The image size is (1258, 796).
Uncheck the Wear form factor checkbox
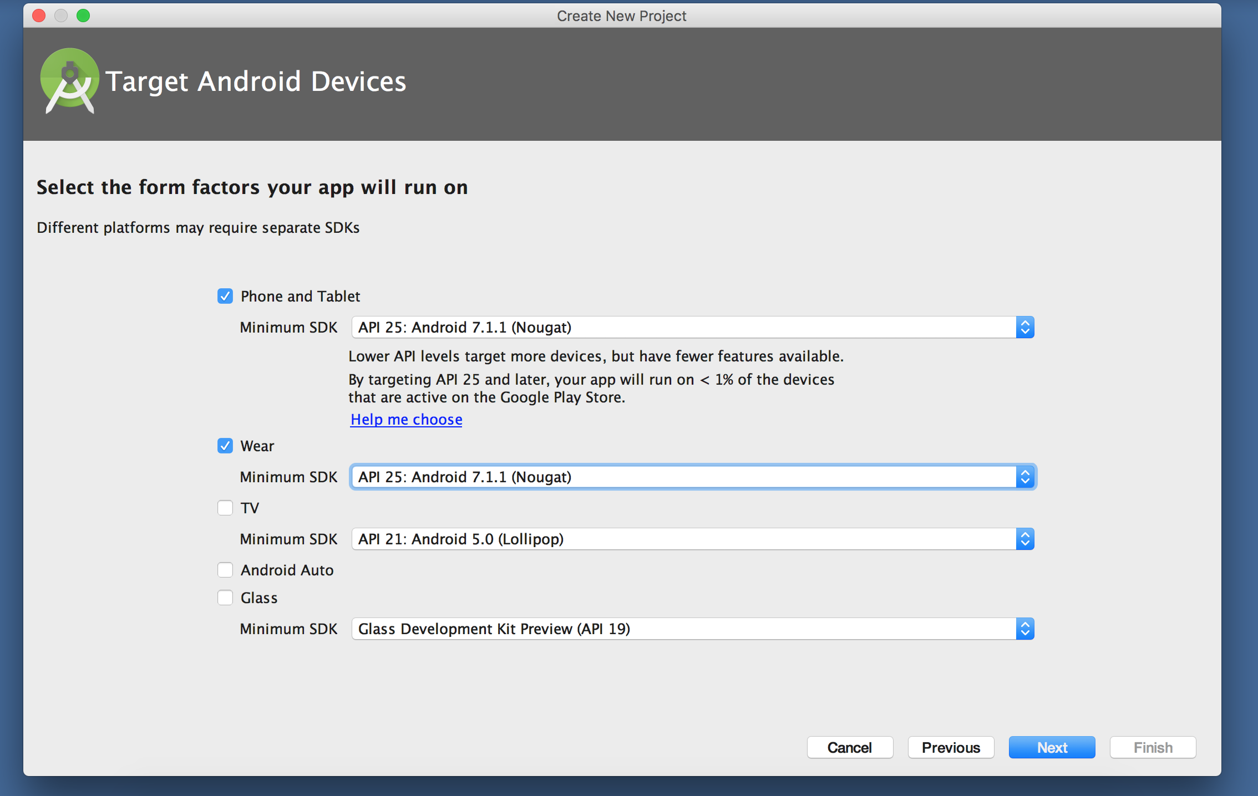click(x=225, y=446)
